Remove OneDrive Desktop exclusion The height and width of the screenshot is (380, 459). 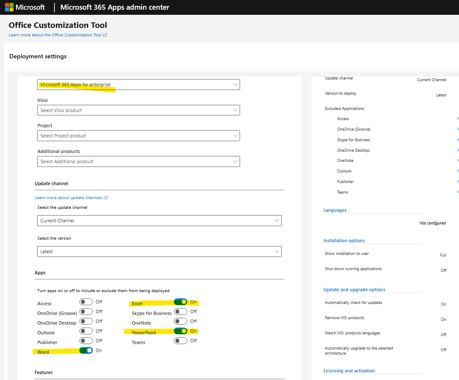click(x=457, y=150)
